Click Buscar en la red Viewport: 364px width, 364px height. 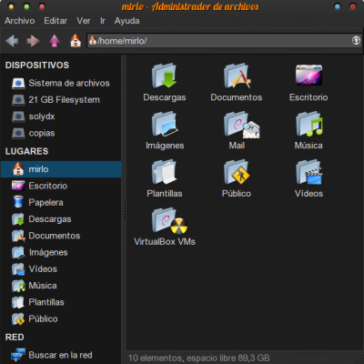click(61, 355)
